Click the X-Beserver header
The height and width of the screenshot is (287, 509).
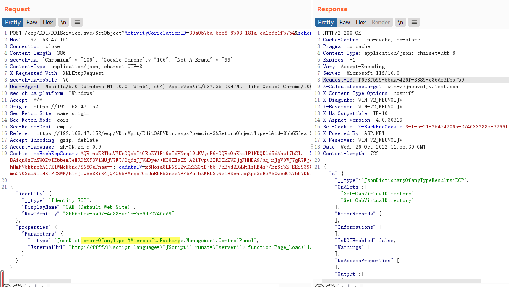click(363, 107)
